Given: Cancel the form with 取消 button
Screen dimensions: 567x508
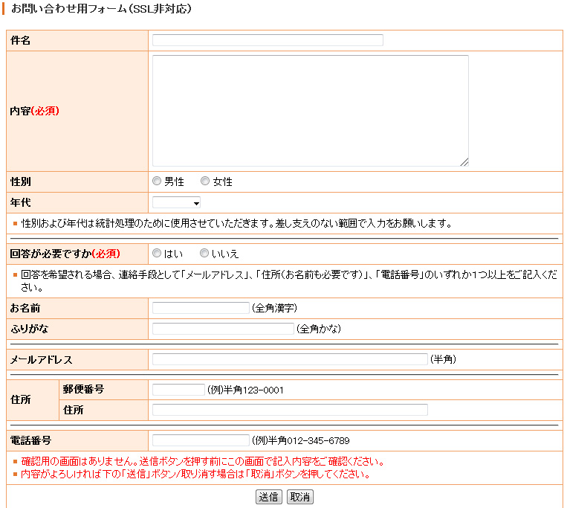Looking at the screenshot, I should (x=300, y=497).
